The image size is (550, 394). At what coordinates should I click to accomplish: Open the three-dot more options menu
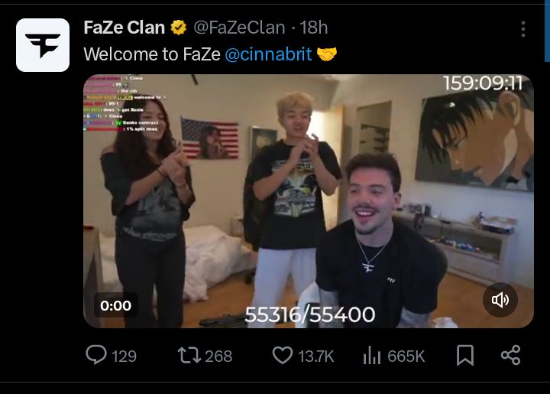(523, 29)
